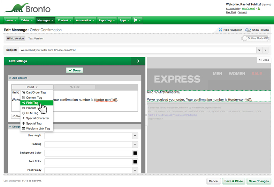Collapse Text Settings panel with arrow icon
Viewport: 274px width, 187px height.
pos(138,61)
